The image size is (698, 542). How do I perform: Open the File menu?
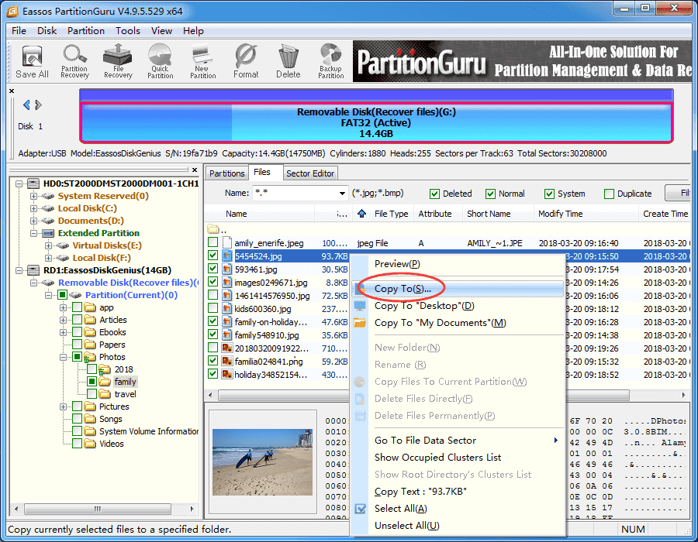pos(19,31)
